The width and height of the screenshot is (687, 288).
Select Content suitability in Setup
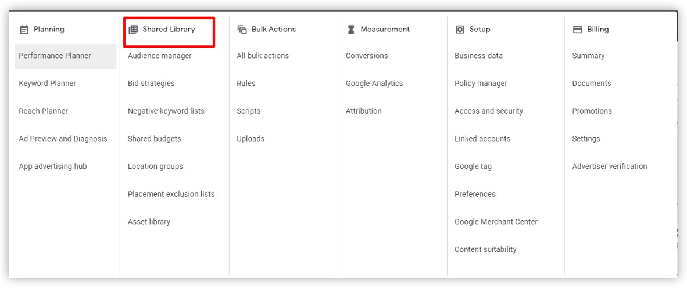point(485,250)
